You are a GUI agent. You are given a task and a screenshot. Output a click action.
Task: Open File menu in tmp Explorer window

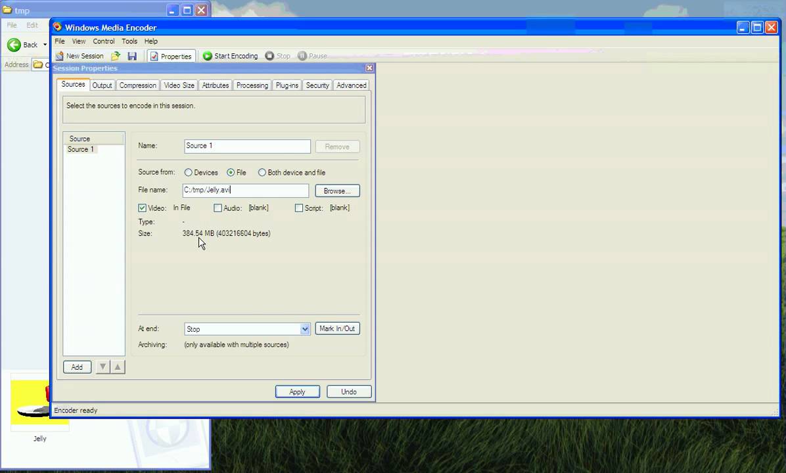tap(12, 25)
